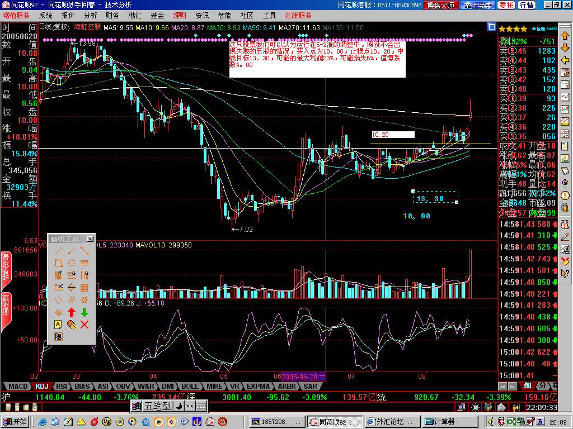Click the orange left back arrow in right toolbar
The height and width of the screenshot is (429, 573).
[x=565, y=60]
